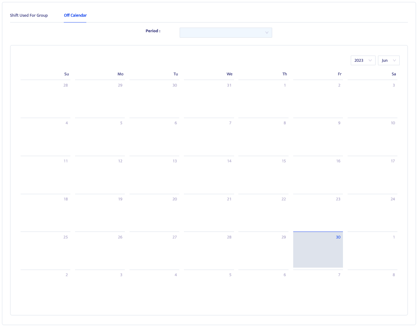Screen dimensions: 418x329
Task: Open the Jun month selector
Action: coord(388,60)
